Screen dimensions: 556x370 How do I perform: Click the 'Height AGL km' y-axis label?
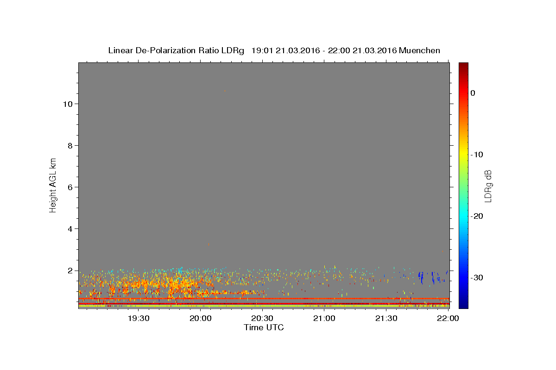[53, 185]
